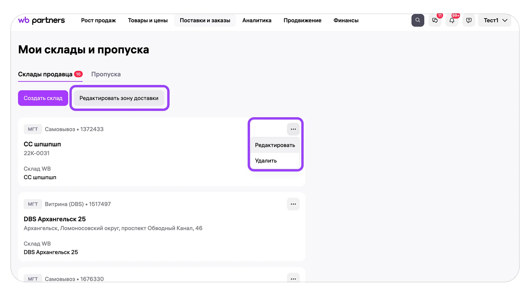Select the Склады продавца tab
Image resolution: width=530 pixels, height=295 pixels.
45,74
